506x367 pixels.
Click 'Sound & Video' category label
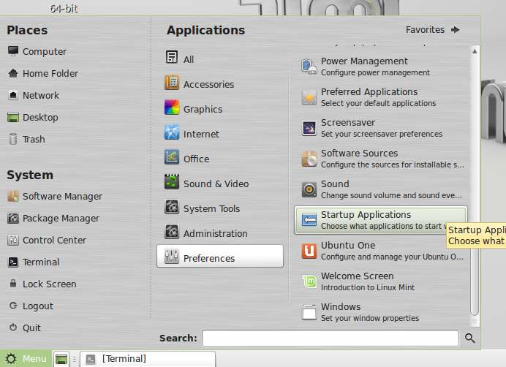[x=216, y=183]
